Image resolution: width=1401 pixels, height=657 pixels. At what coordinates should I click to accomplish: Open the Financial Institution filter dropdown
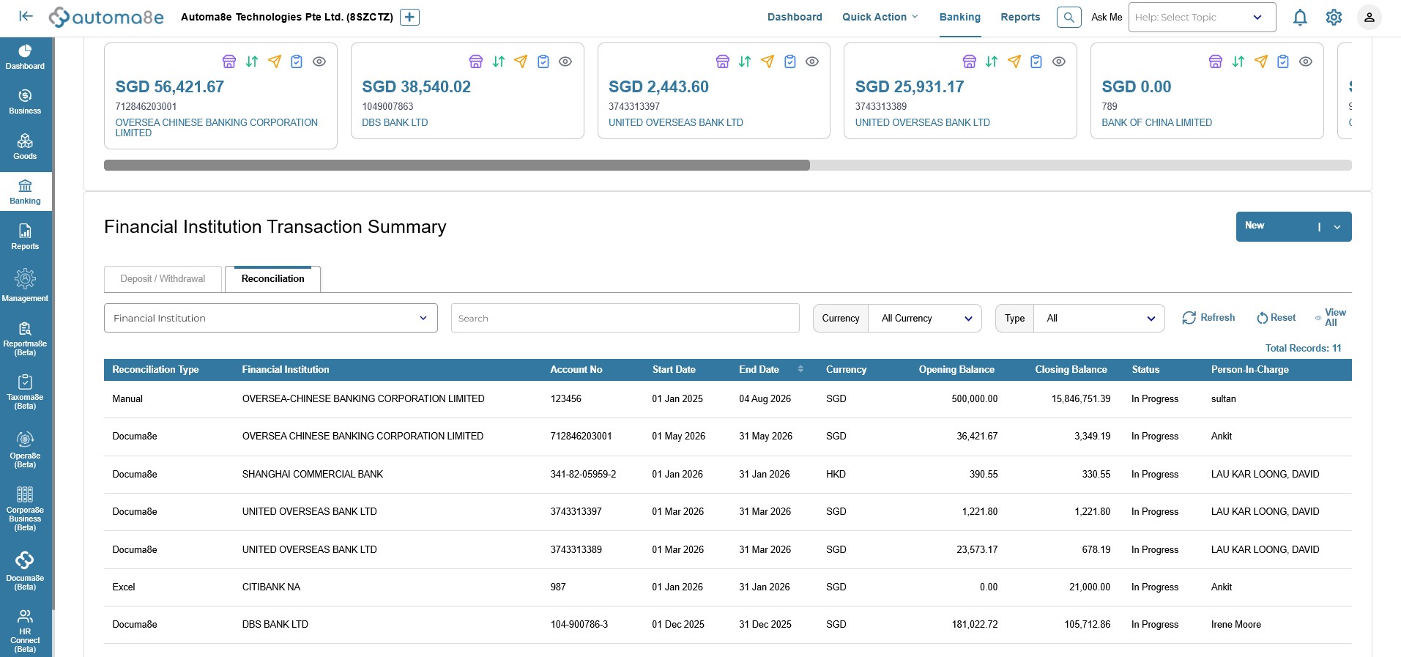(x=271, y=318)
